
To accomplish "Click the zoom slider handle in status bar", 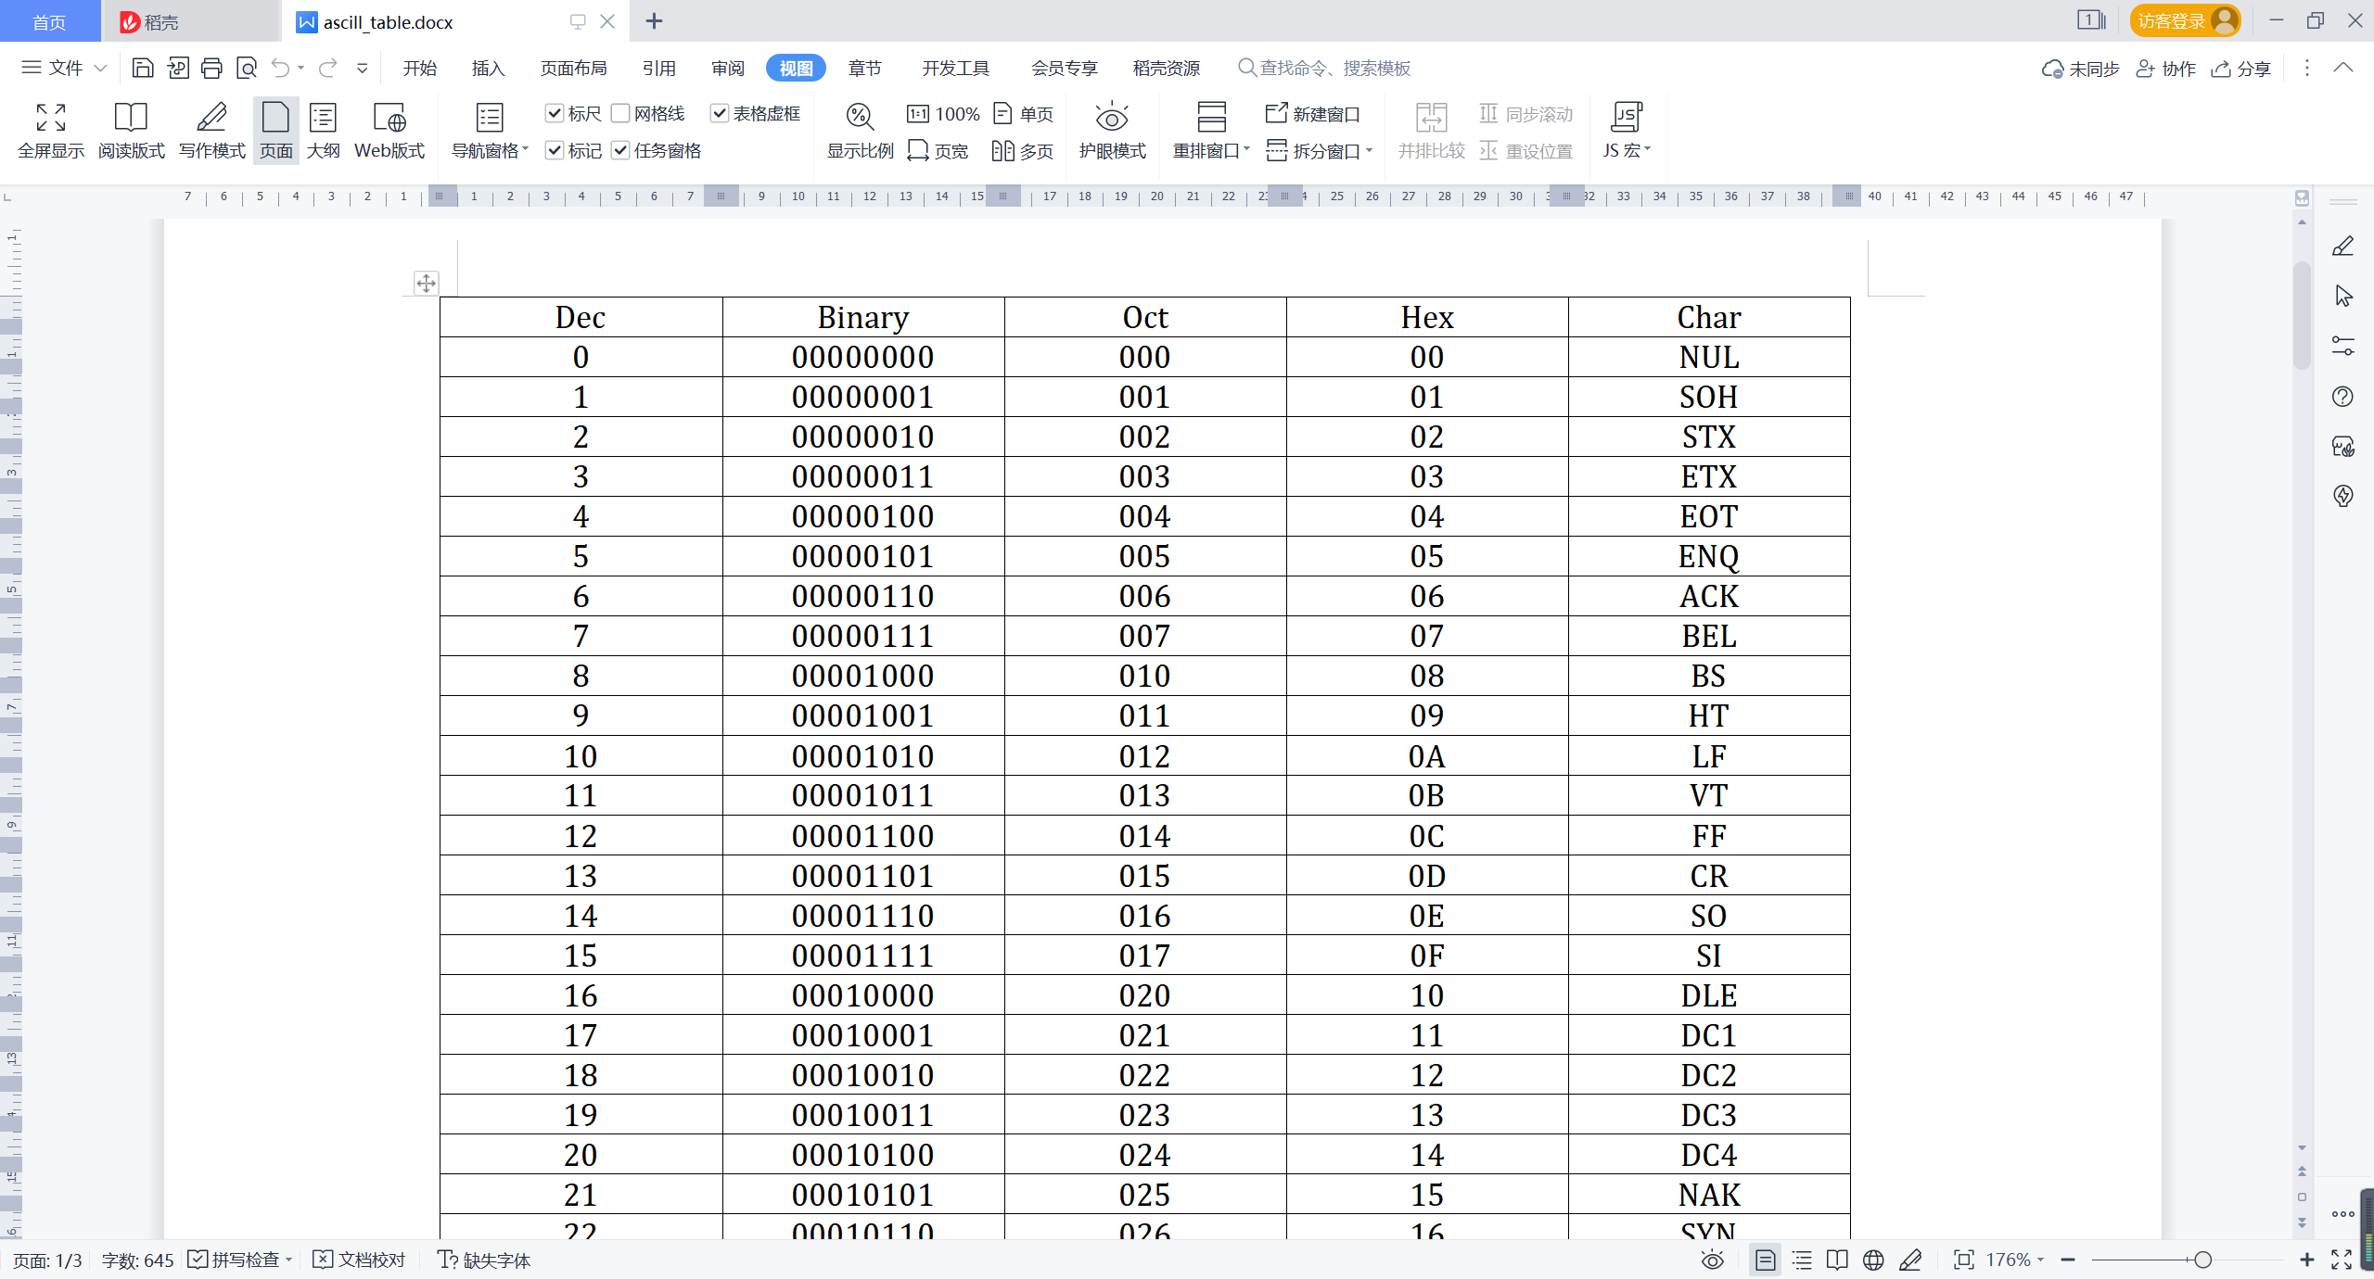I will click(2202, 1260).
